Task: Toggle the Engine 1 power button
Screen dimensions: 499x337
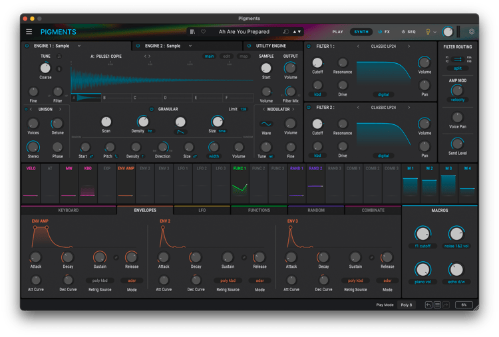Action: click(27, 46)
